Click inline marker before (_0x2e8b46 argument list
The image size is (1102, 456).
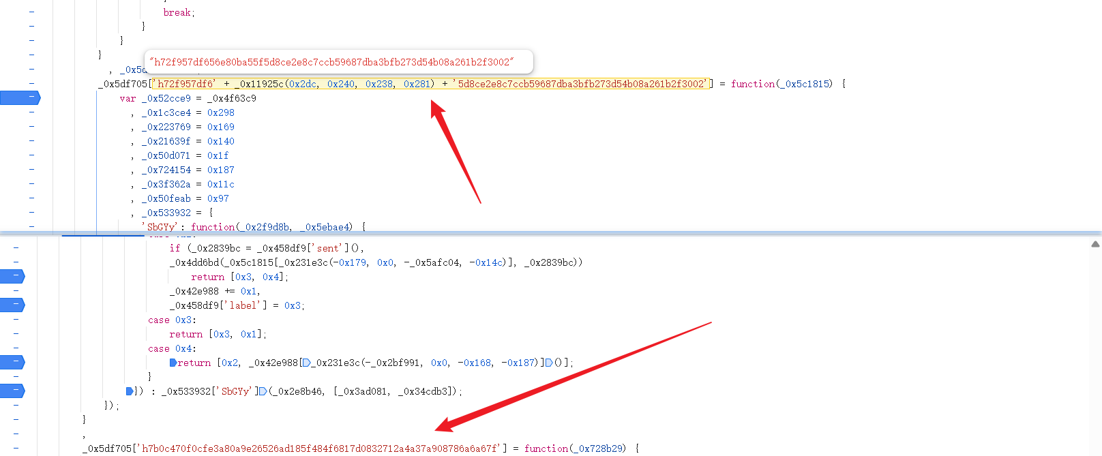(x=263, y=391)
